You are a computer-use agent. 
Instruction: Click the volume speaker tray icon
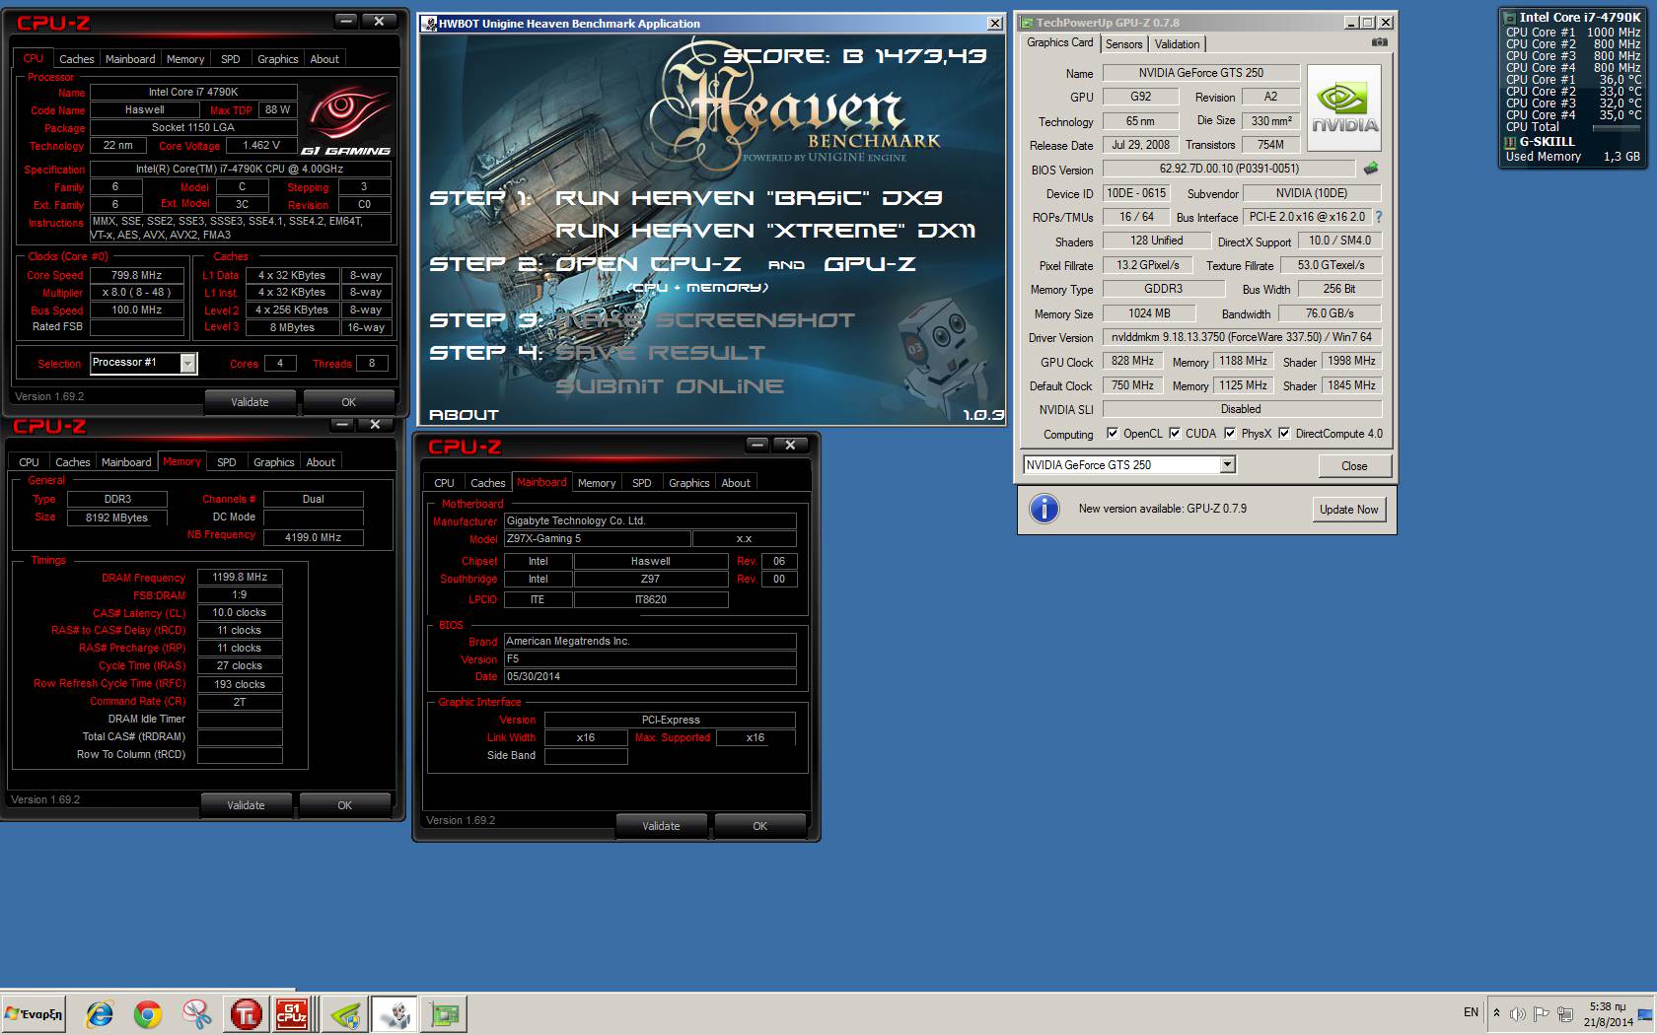pos(1517,1013)
